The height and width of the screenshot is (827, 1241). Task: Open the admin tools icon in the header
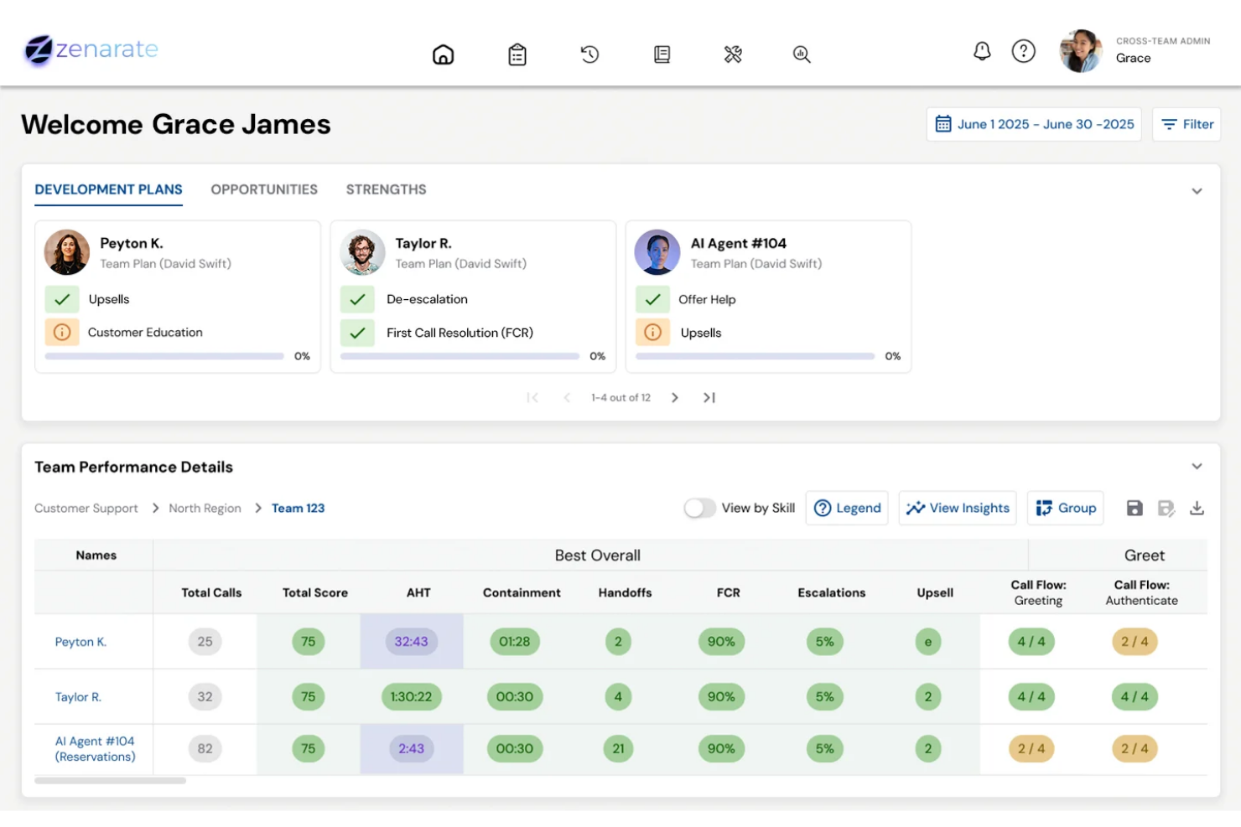[x=733, y=54]
